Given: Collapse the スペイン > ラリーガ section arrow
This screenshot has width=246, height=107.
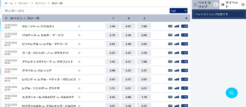Looking at the screenshot, I should pyautogui.click(x=186, y=18).
